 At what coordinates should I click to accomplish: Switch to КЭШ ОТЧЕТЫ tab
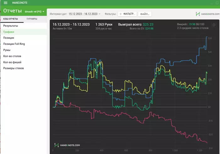[10, 19]
